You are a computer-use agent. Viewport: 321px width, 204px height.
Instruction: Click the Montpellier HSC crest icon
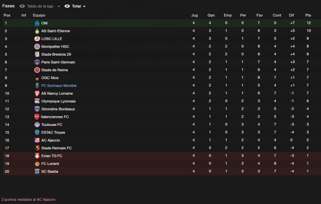(37, 47)
